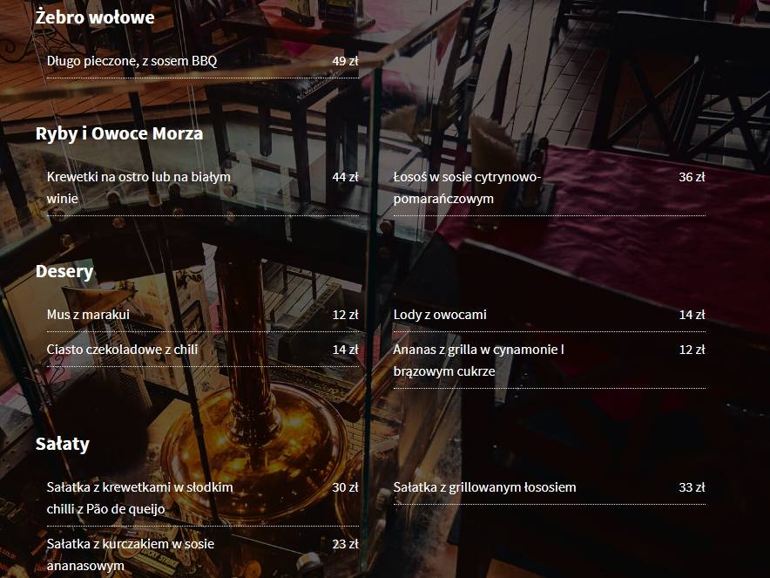This screenshot has width=770, height=578.
Task: Click the Długo pieczone, z sosem BBQ item
Action: click(x=132, y=61)
